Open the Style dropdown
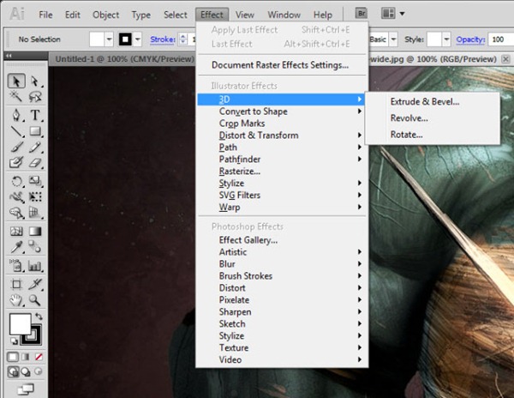Image resolution: width=514 pixels, height=398 pixels. pos(446,39)
